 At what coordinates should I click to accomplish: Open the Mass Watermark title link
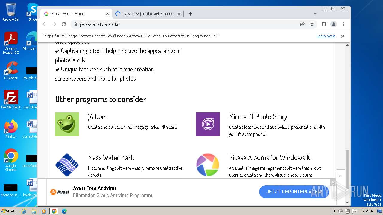111,158
